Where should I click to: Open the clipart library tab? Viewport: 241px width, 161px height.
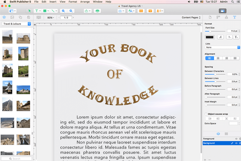coord(4,17)
